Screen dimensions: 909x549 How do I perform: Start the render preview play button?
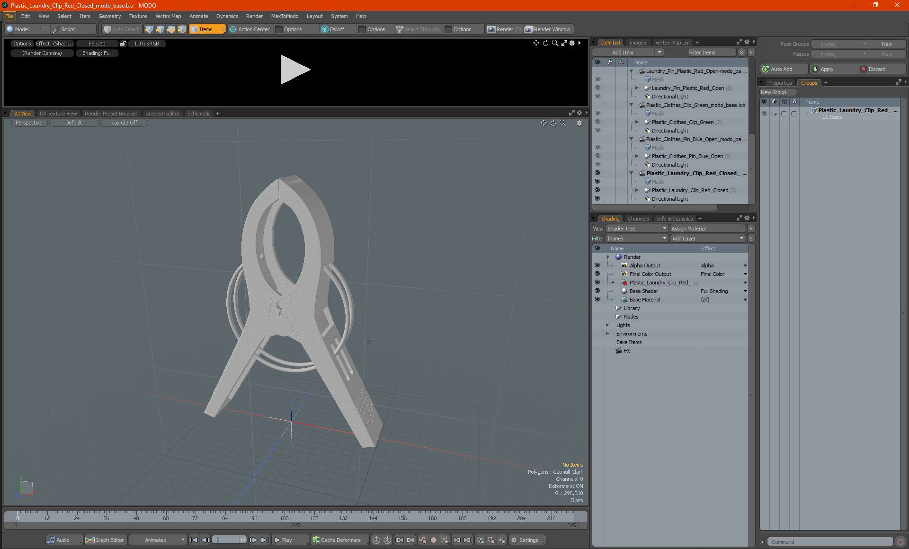pyautogui.click(x=294, y=70)
